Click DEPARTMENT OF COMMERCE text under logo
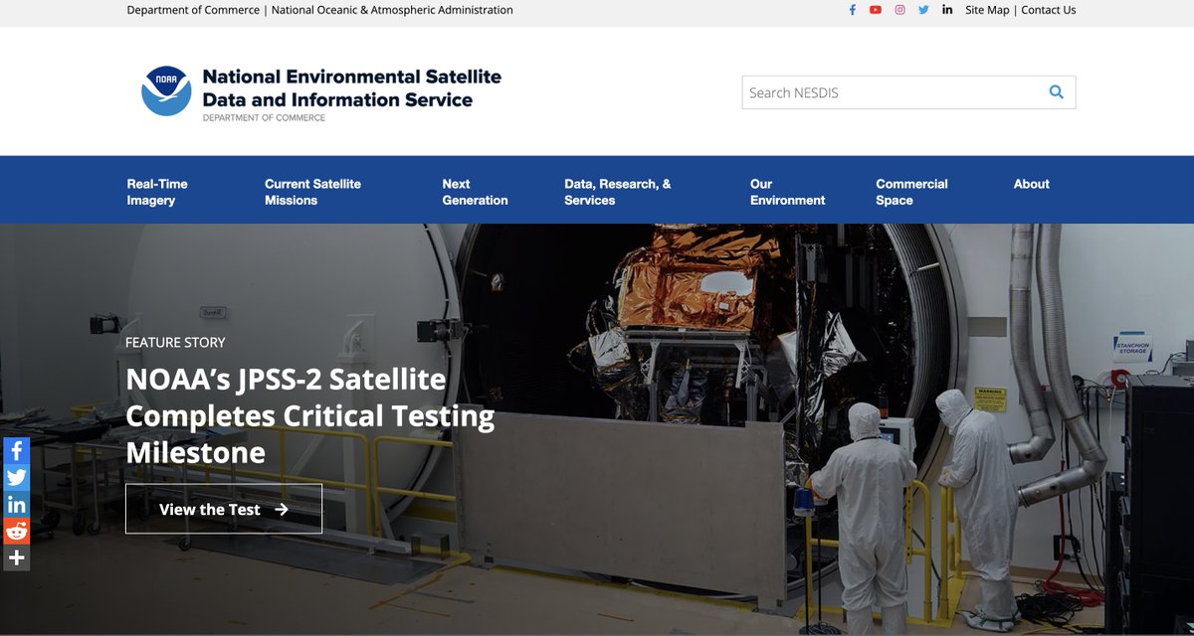Screen dimensions: 1194x636 click(264, 118)
